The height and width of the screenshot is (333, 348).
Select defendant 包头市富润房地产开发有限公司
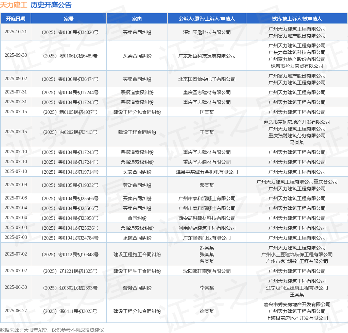point(297,122)
